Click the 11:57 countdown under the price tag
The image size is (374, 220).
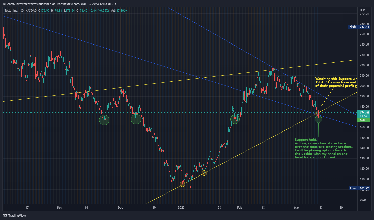[x=364, y=116]
